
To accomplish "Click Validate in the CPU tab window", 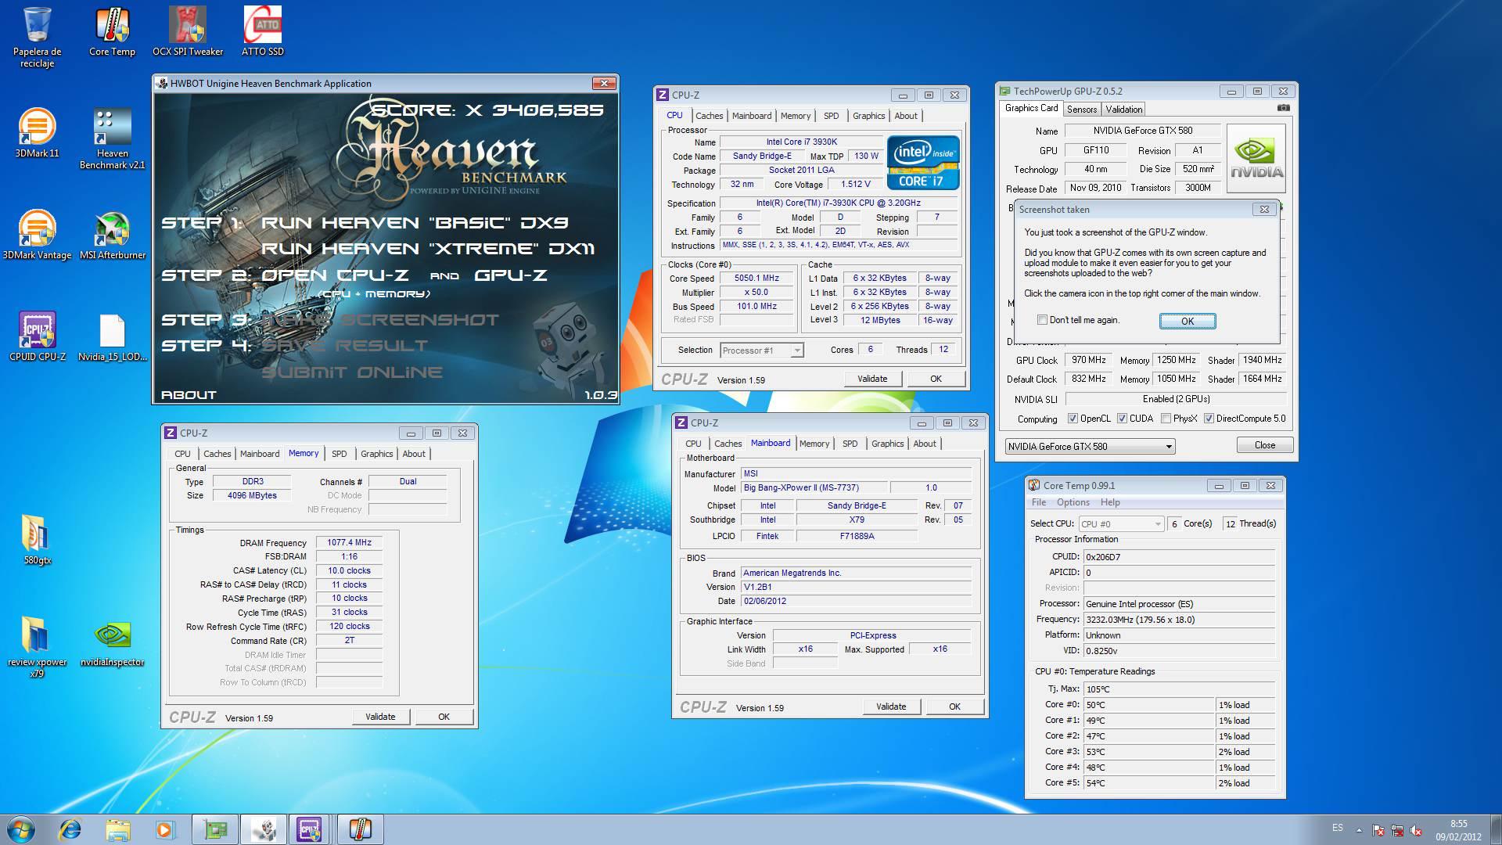I will point(872,379).
